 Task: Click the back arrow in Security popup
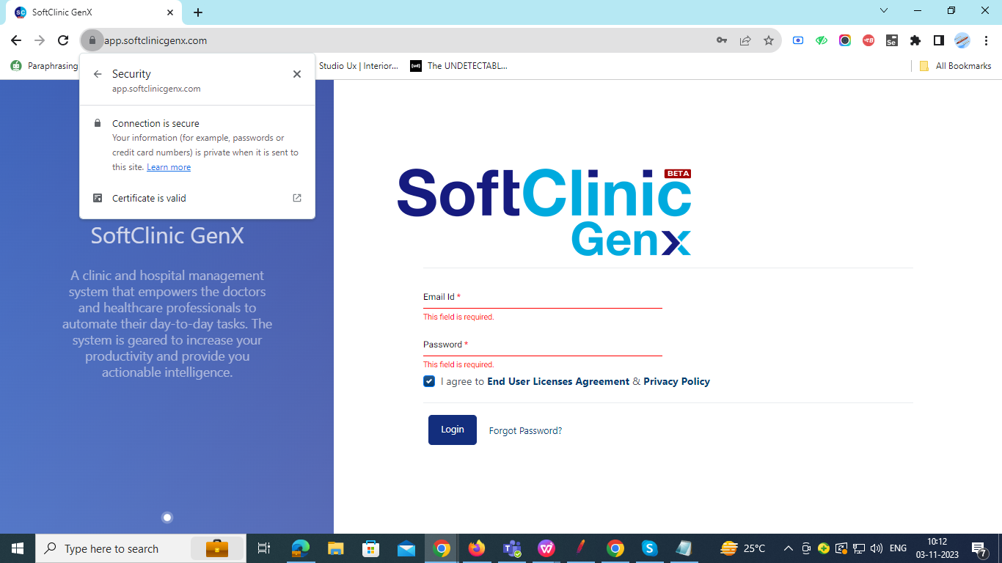[x=98, y=74]
